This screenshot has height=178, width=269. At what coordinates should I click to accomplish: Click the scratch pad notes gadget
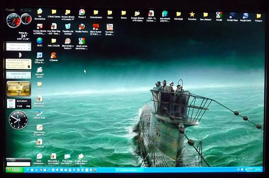19,64
